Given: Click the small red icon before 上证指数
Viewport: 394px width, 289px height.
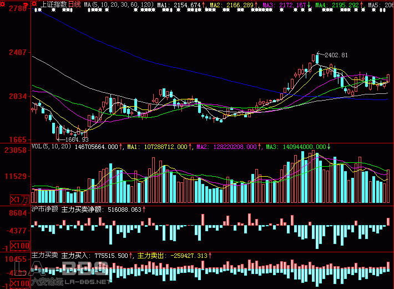Looking at the screenshot, I should 36,4.
